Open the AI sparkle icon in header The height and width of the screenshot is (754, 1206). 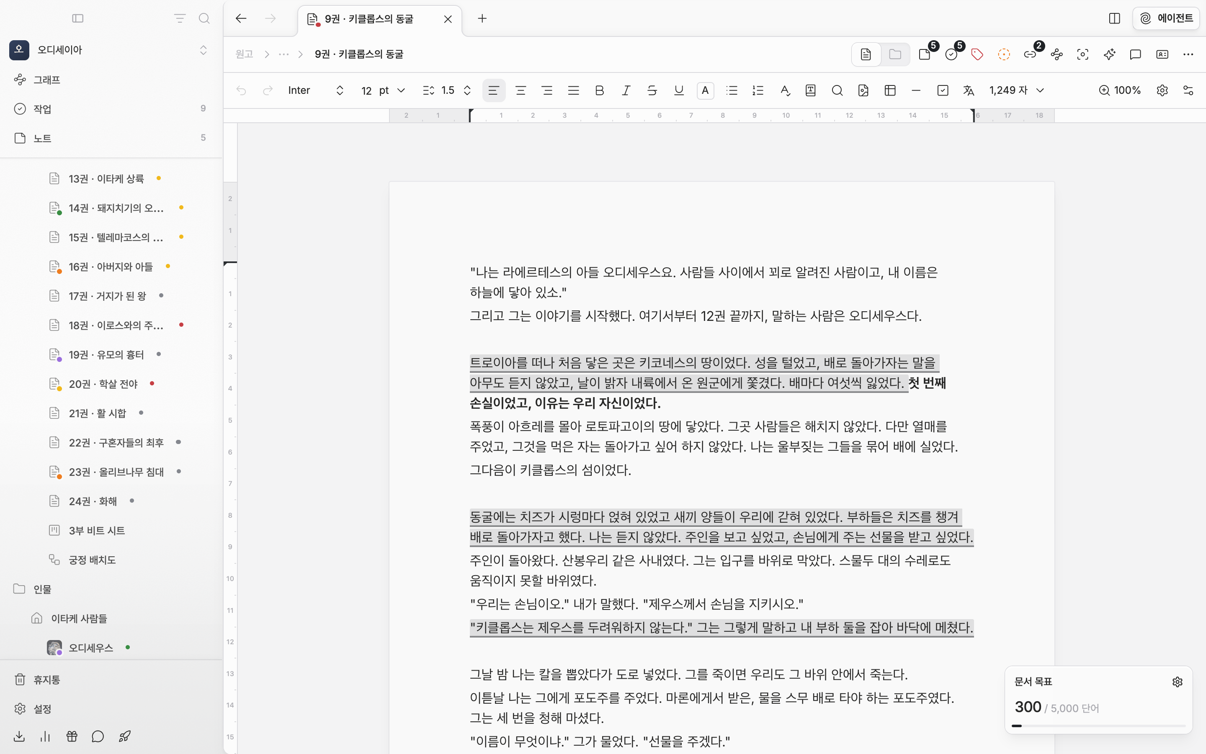1109,54
